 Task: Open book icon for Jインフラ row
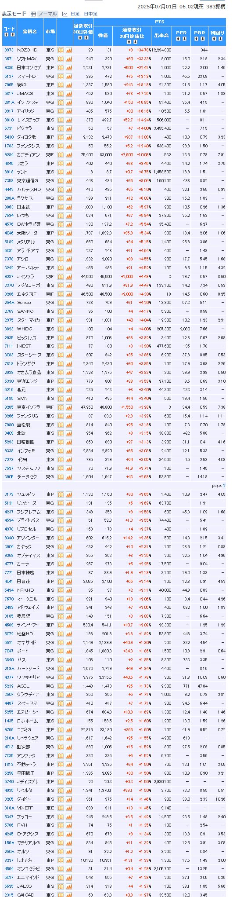61,277
